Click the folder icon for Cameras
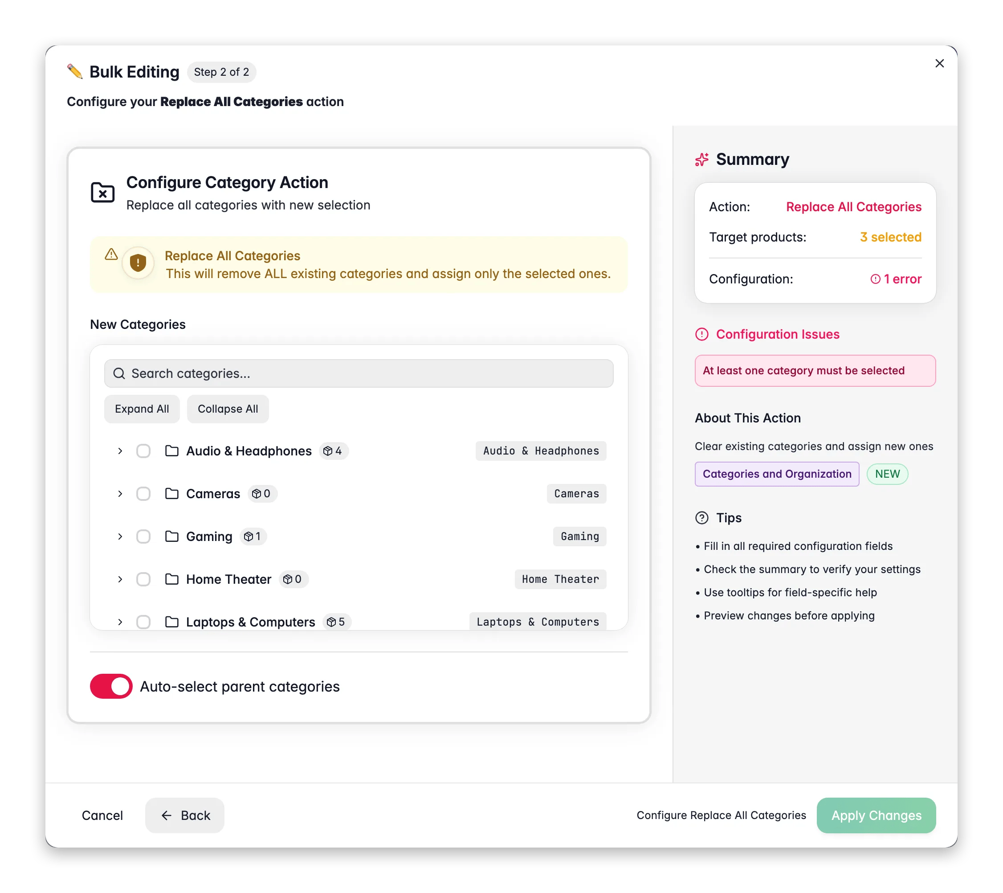This screenshot has width=1003, height=893. pos(172,493)
